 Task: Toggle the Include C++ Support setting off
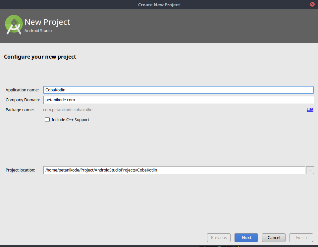[47, 120]
